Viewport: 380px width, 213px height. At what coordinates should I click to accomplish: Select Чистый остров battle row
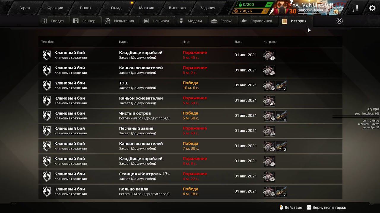190,116
